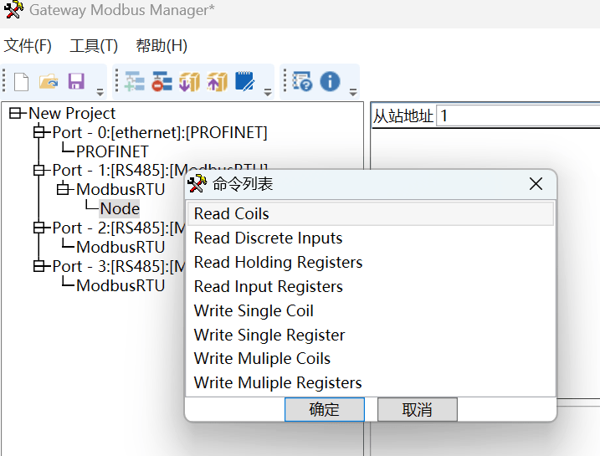Select Read Discrete Inputs command
The width and height of the screenshot is (600, 456).
pyautogui.click(x=371, y=238)
